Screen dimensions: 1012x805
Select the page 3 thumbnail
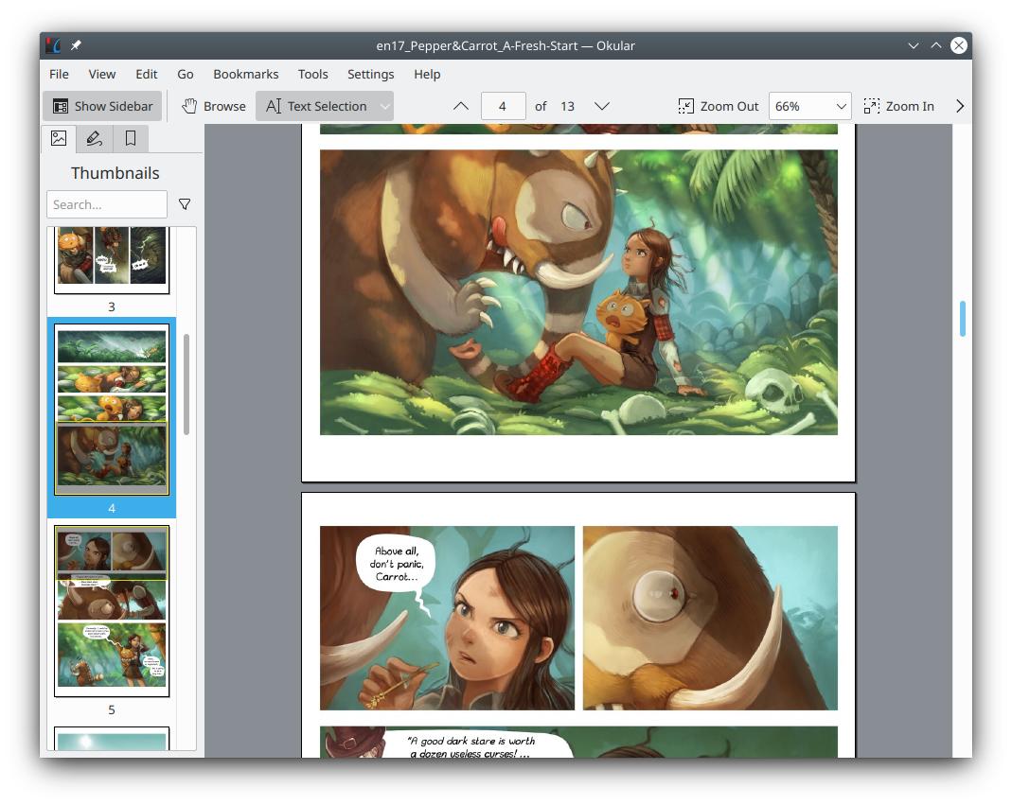pyautogui.click(x=112, y=257)
